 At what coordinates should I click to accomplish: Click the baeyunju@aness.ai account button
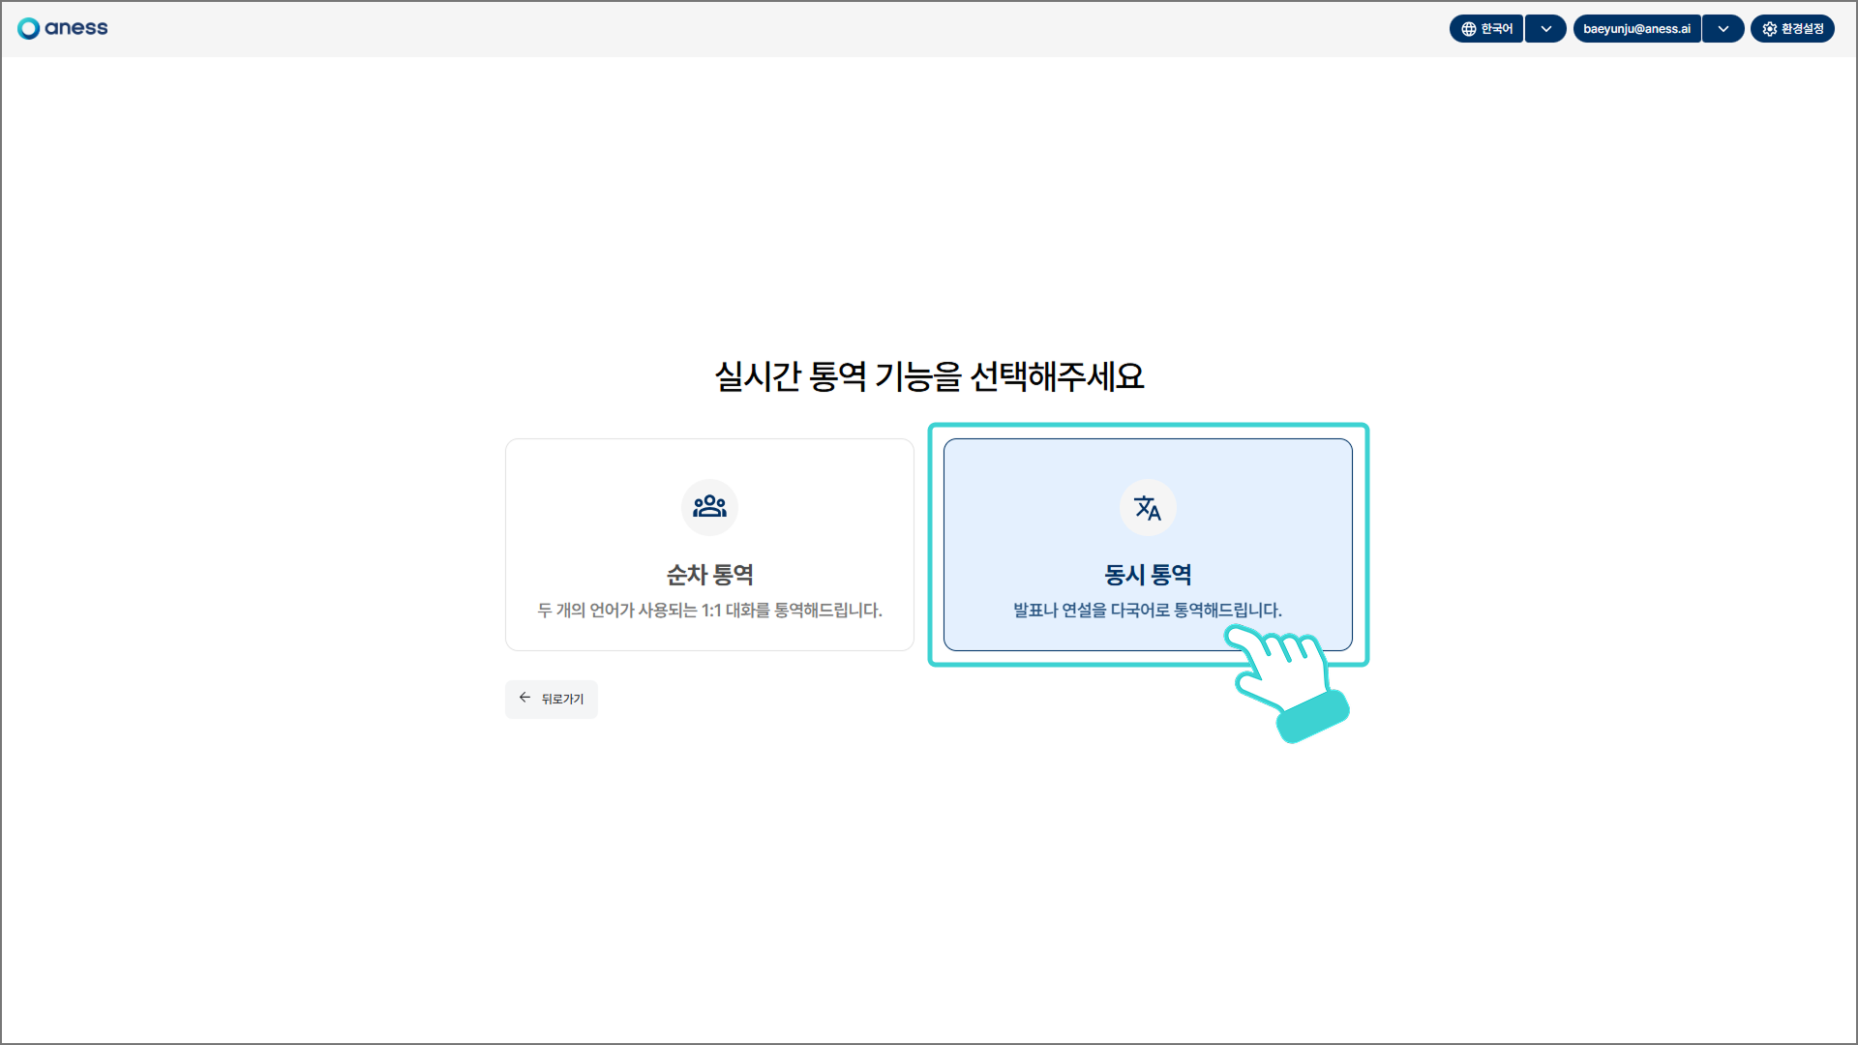pyautogui.click(x=1636, y=29)
